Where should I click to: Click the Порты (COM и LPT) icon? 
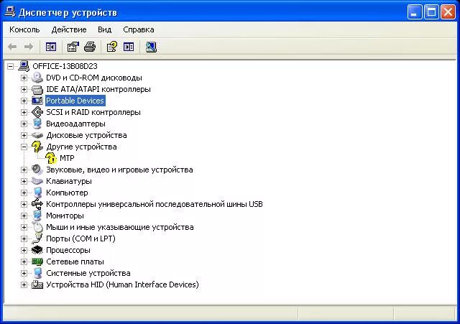pos(37,239)
